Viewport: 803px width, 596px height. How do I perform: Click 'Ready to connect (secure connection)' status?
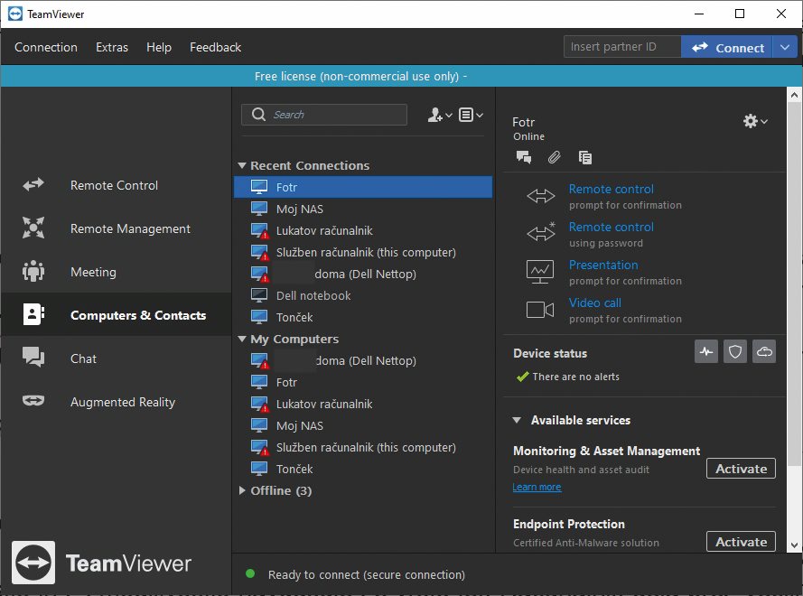[367, 574]
